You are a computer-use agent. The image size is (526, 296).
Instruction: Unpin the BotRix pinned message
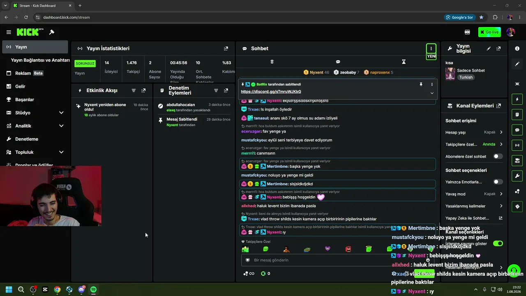pyautogui.click(x=421, y=84)
